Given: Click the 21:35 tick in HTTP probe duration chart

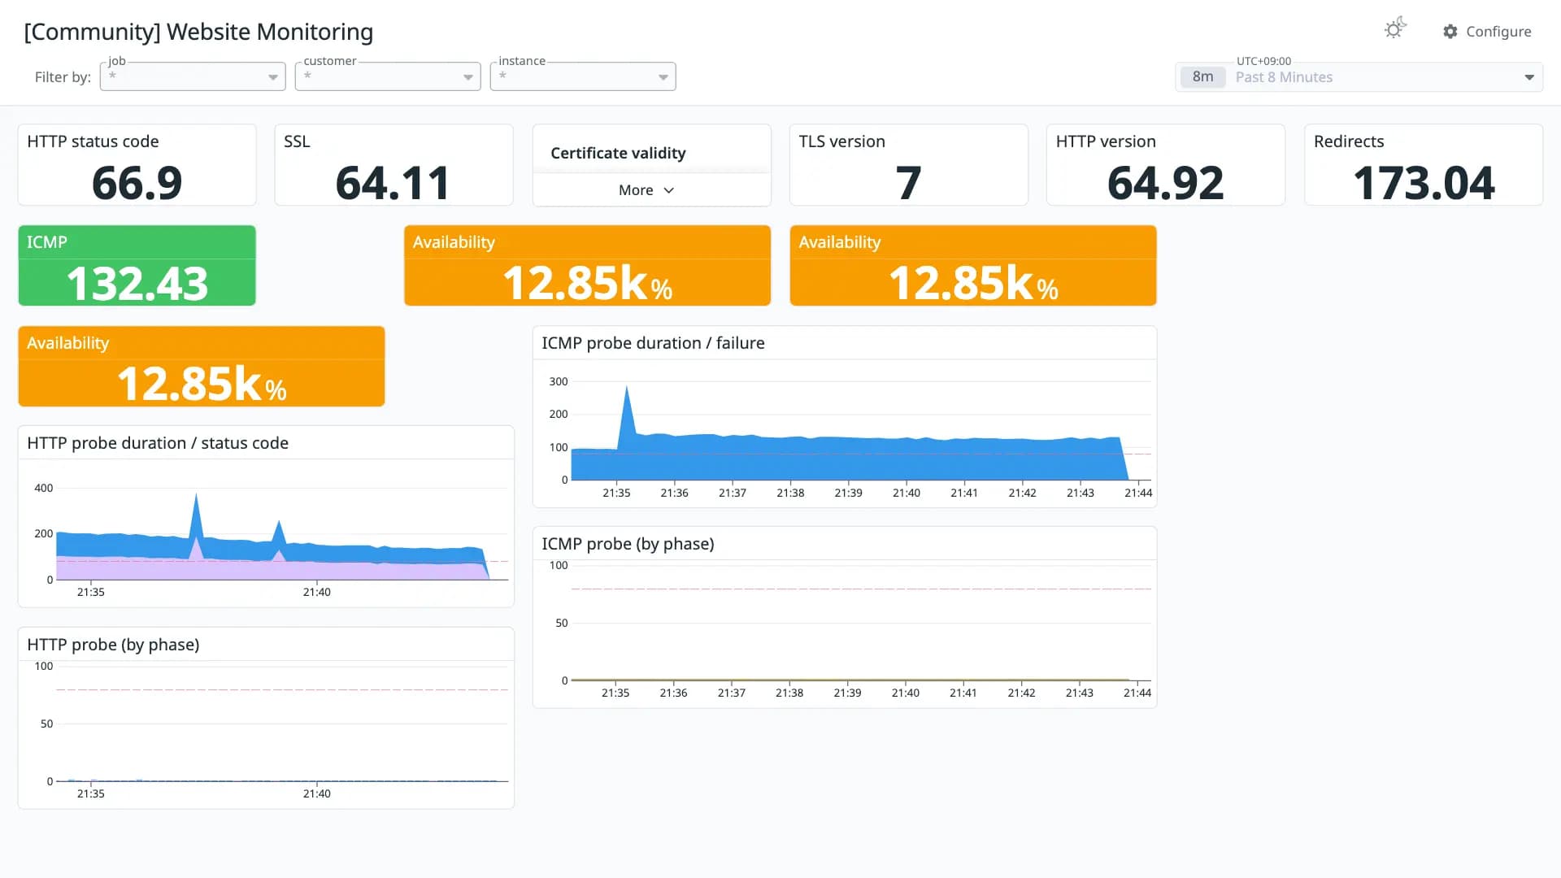Looking at the screenshot, I should click(91, 592).
